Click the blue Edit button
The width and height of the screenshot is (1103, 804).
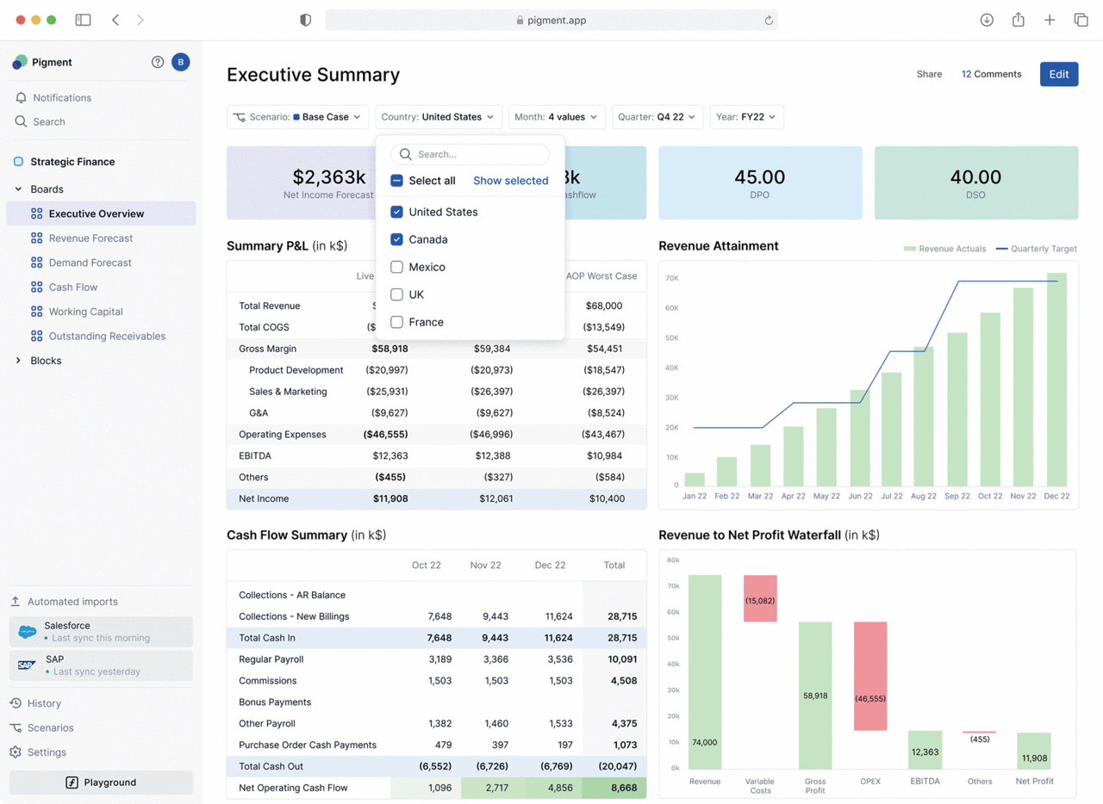tap(1058, 74)
